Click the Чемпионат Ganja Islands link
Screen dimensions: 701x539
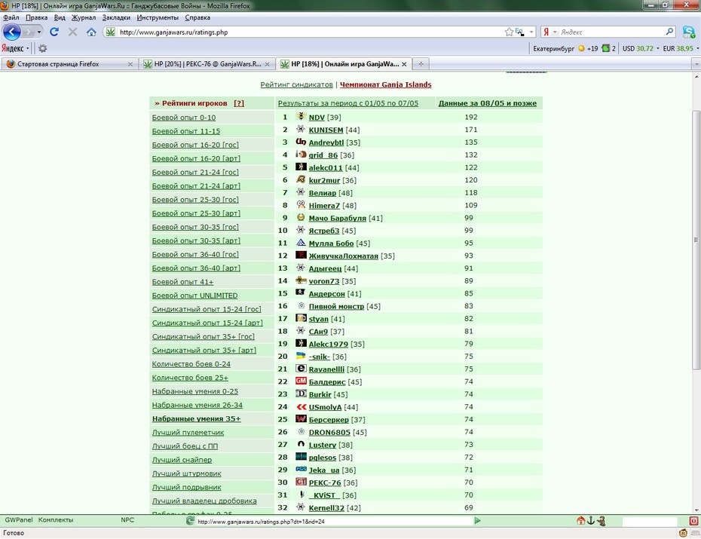[x=386, y=84]
